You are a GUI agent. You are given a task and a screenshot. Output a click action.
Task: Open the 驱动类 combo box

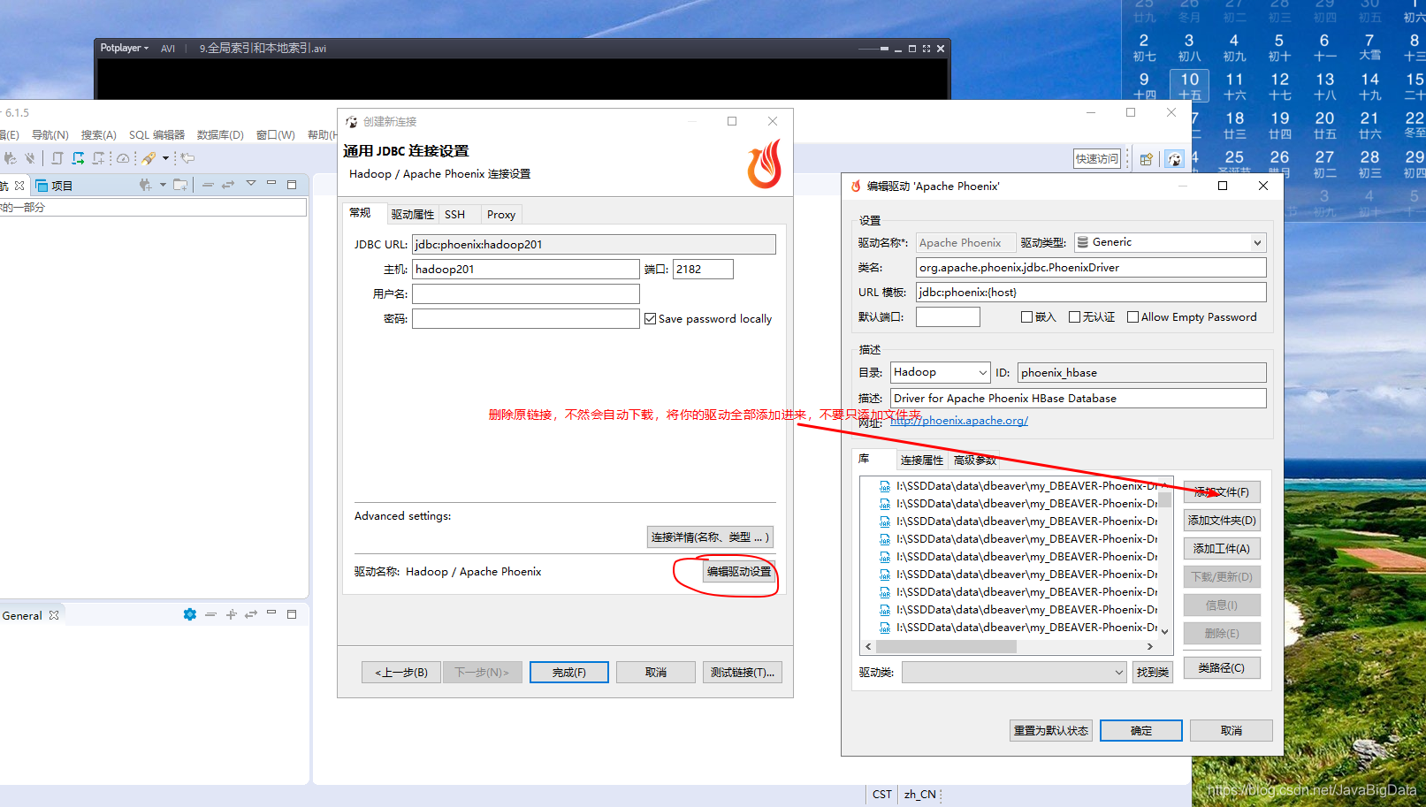pos(1014,673)
